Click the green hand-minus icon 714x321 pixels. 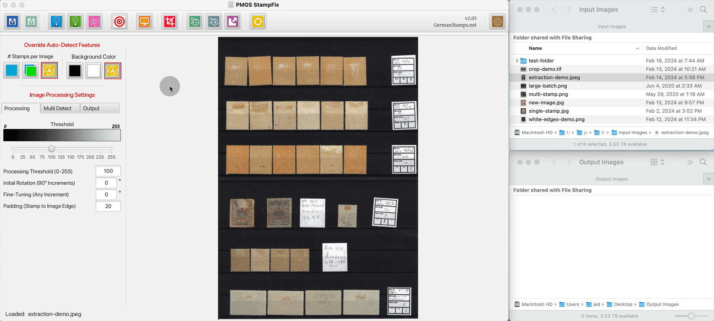(x=195, y=21)
